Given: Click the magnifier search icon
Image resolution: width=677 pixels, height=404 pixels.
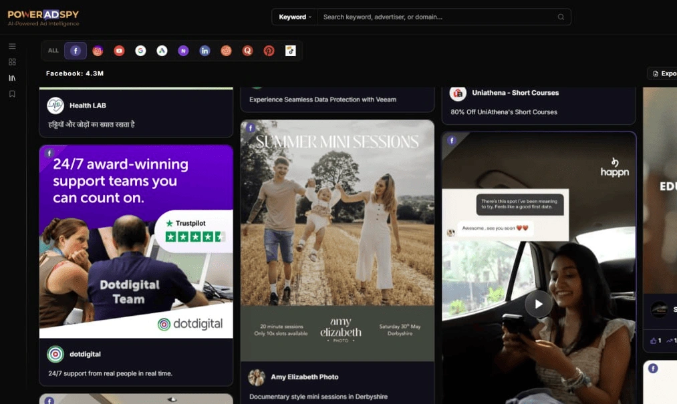Looking at the screenshot, I should [x=561, y=17].
